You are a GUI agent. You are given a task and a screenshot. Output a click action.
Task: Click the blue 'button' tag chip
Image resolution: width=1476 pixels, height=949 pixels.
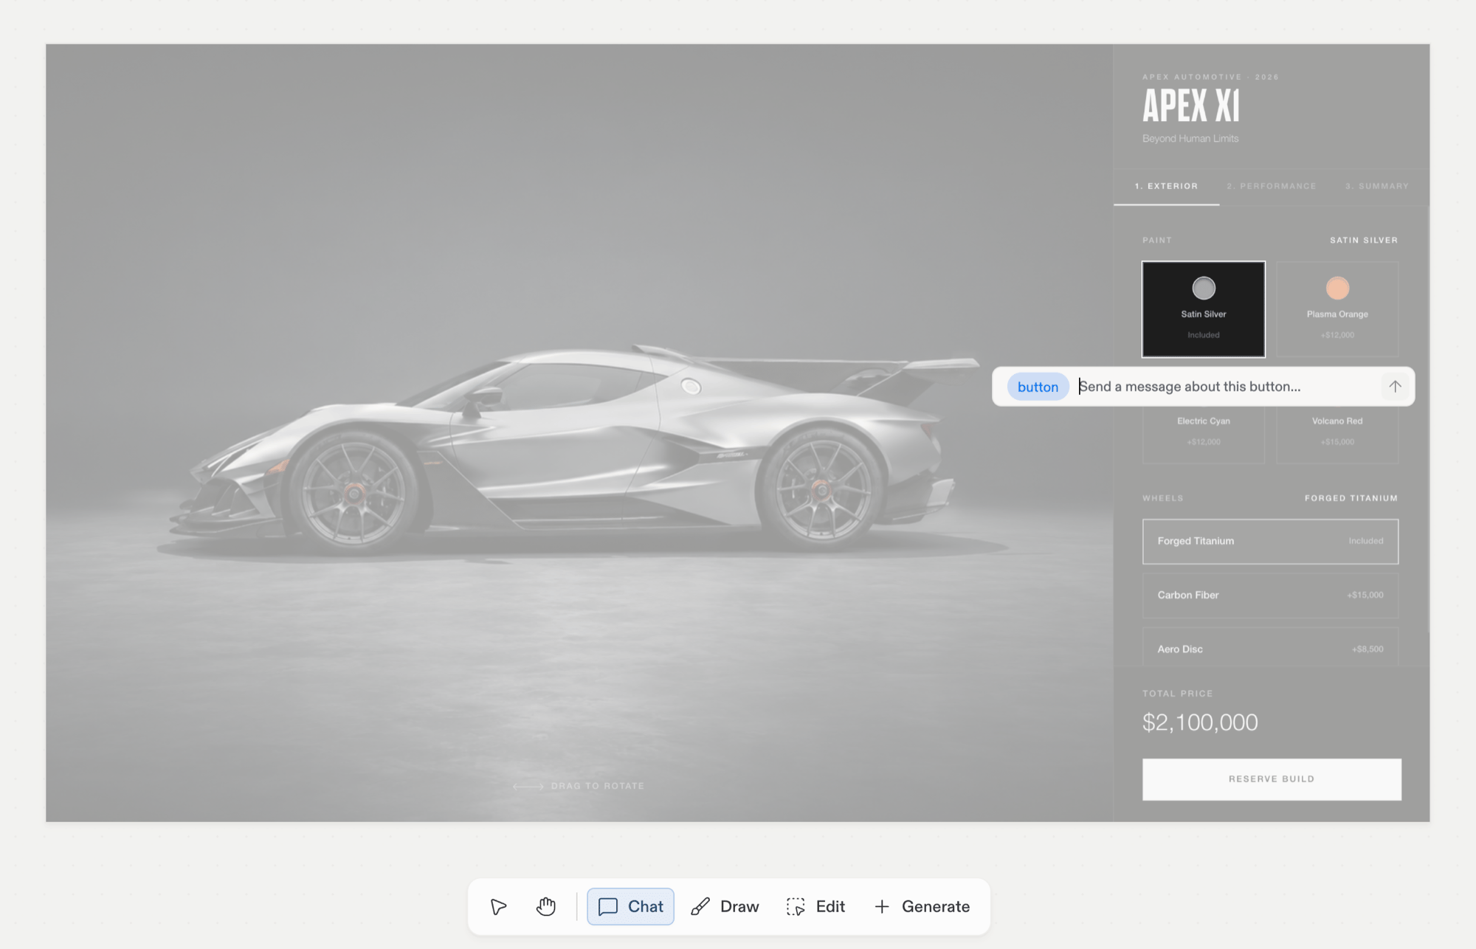pos(1038,387)
